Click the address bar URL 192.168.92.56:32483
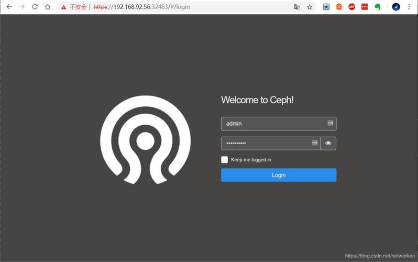Image resolution: width=418 pixels, height=262 pixels. click(x=141, y=7)
